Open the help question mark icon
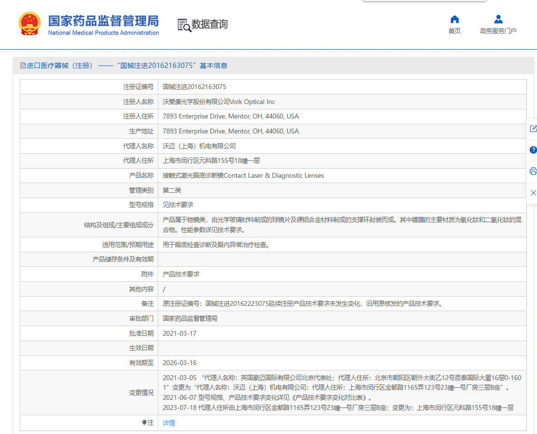The height and width of the screenshot is (434, 537). 533,150
